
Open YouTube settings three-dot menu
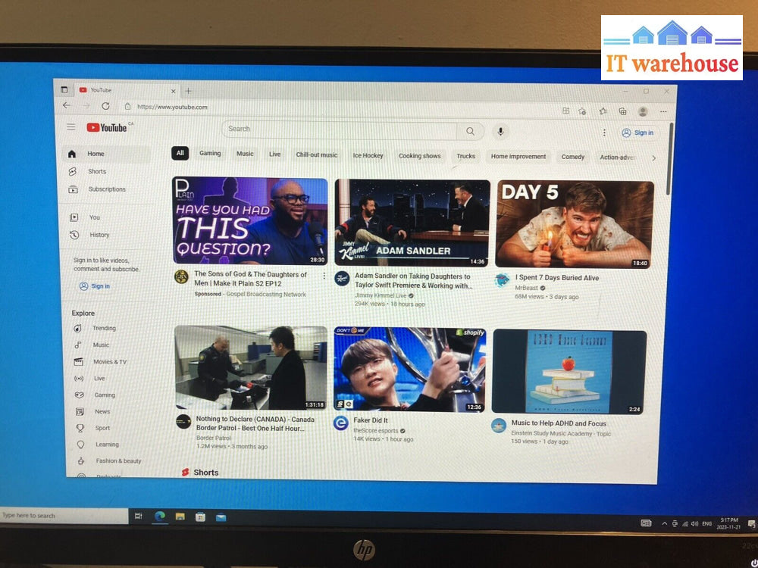(604, 133)
